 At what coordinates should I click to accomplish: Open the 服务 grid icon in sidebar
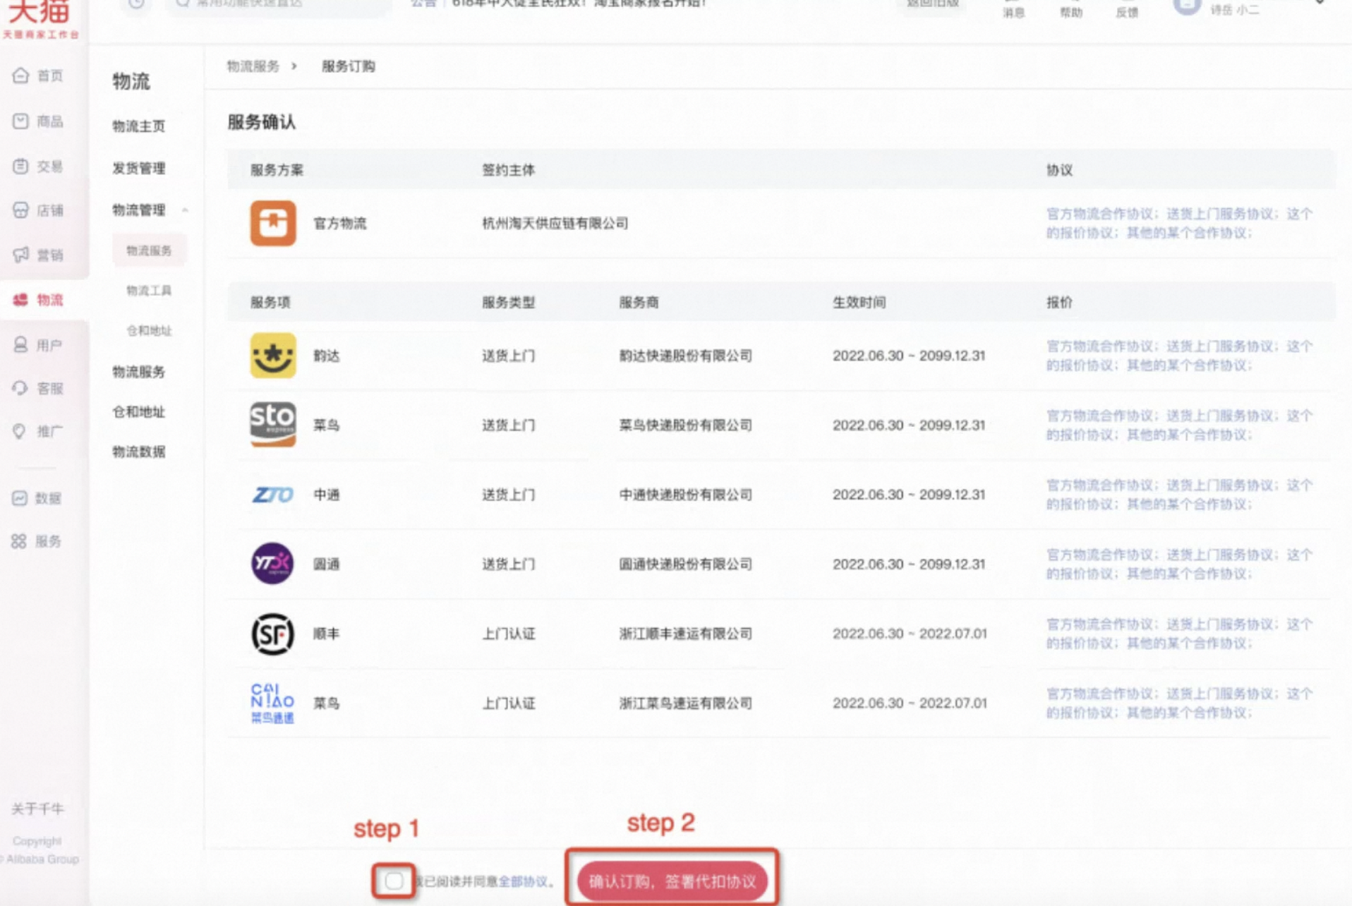tap(19, 541)
